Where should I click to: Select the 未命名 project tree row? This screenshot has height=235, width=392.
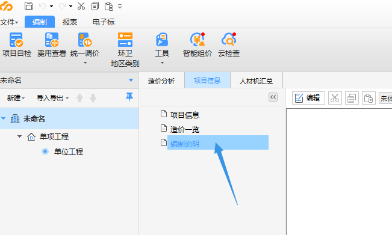point(69,118)
